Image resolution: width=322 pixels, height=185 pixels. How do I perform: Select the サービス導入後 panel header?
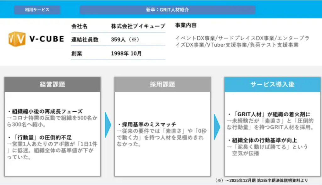coord(272,84)
